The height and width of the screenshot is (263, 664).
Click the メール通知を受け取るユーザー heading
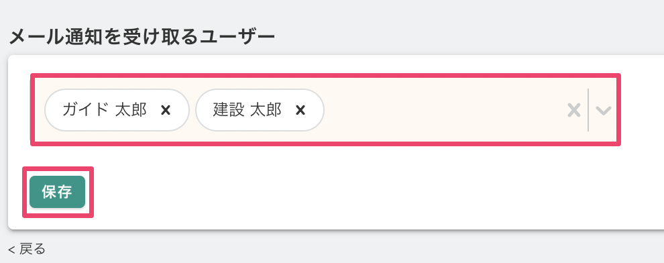(x=142, y=38)
